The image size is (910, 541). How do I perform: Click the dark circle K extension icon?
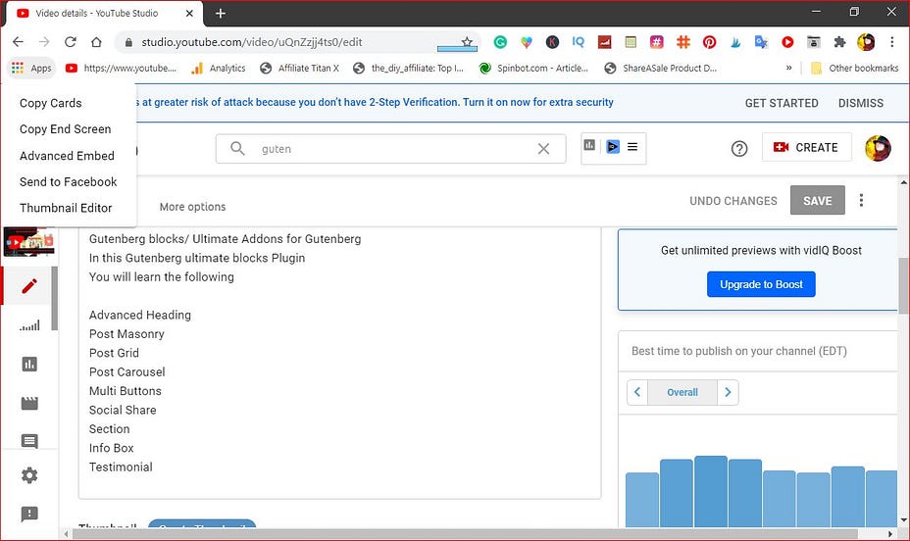552,42
